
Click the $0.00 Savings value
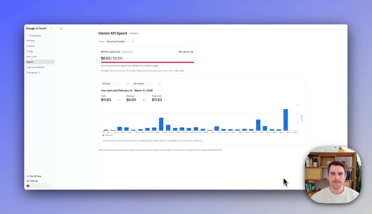point(131,100)
